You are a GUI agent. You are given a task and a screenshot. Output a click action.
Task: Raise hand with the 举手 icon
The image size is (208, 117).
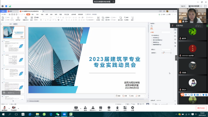[x=117, y=107]
